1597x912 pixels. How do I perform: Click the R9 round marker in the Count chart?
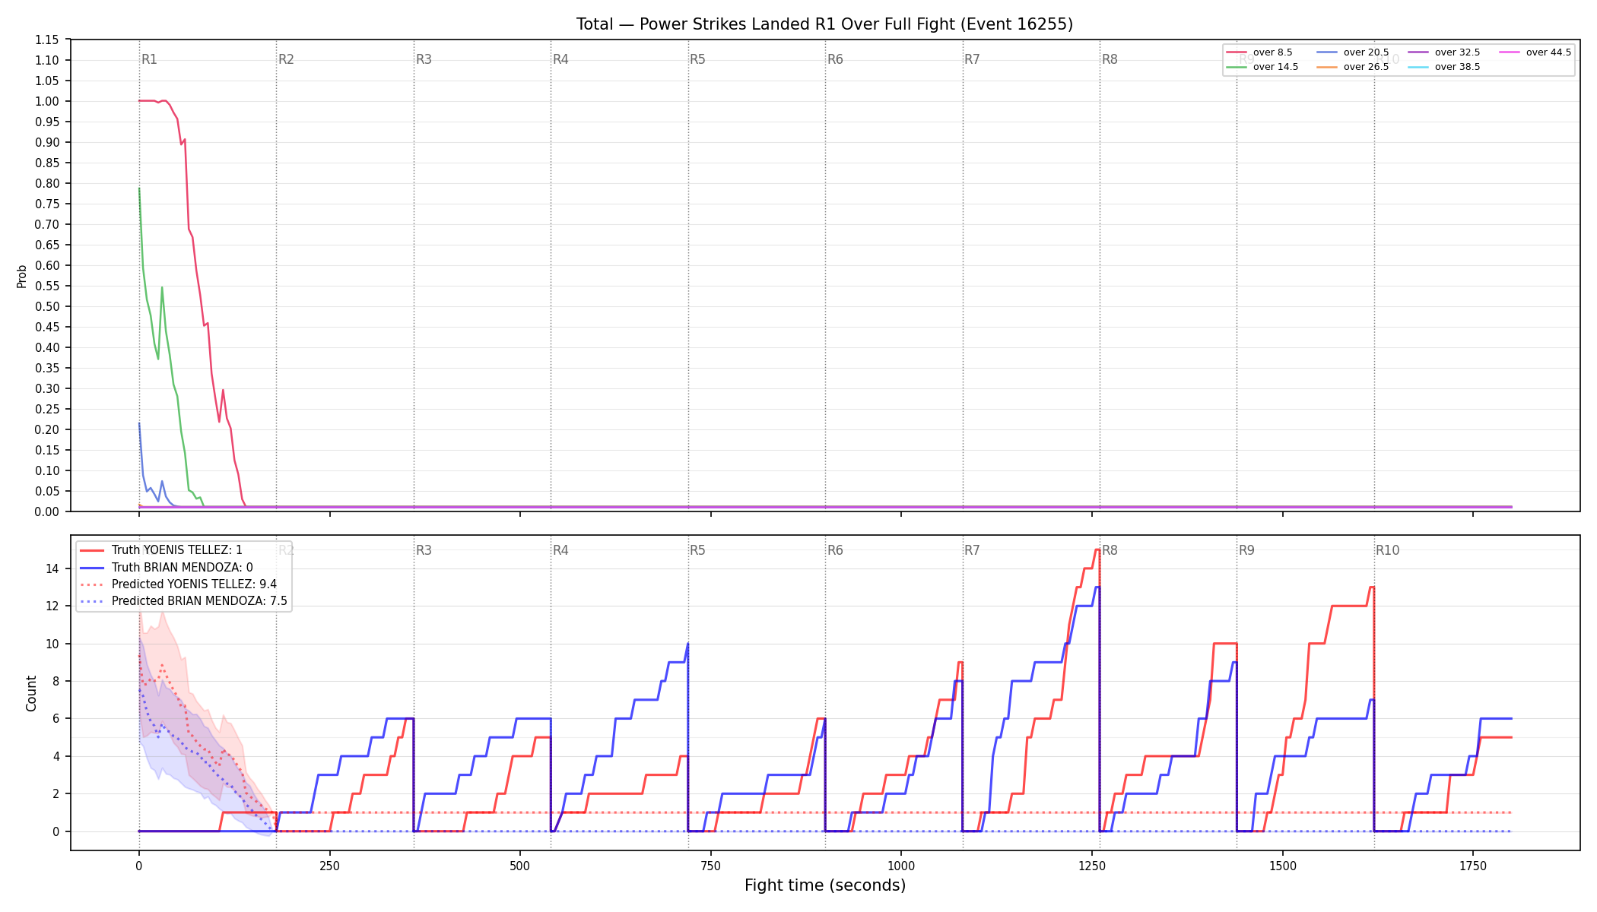1246,550
